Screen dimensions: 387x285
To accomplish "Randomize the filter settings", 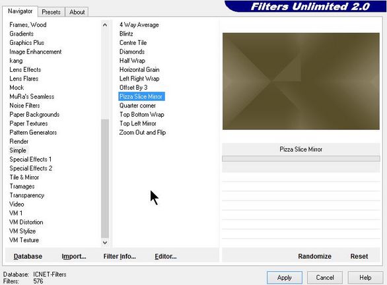I will 314,257.
